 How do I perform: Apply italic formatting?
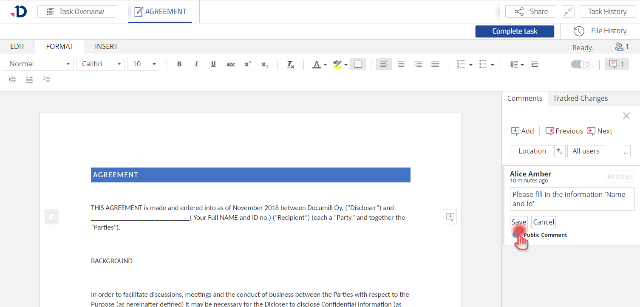tap(196, 64)
